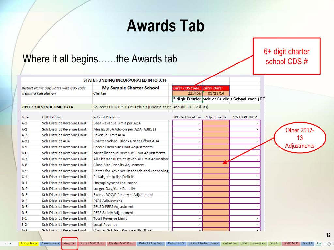The height and width of the screenshot is (250, 334).
Task: Click the STATE FUNDING INCORPORATED INTO LCFF title
Action: (x=125, y=80)
